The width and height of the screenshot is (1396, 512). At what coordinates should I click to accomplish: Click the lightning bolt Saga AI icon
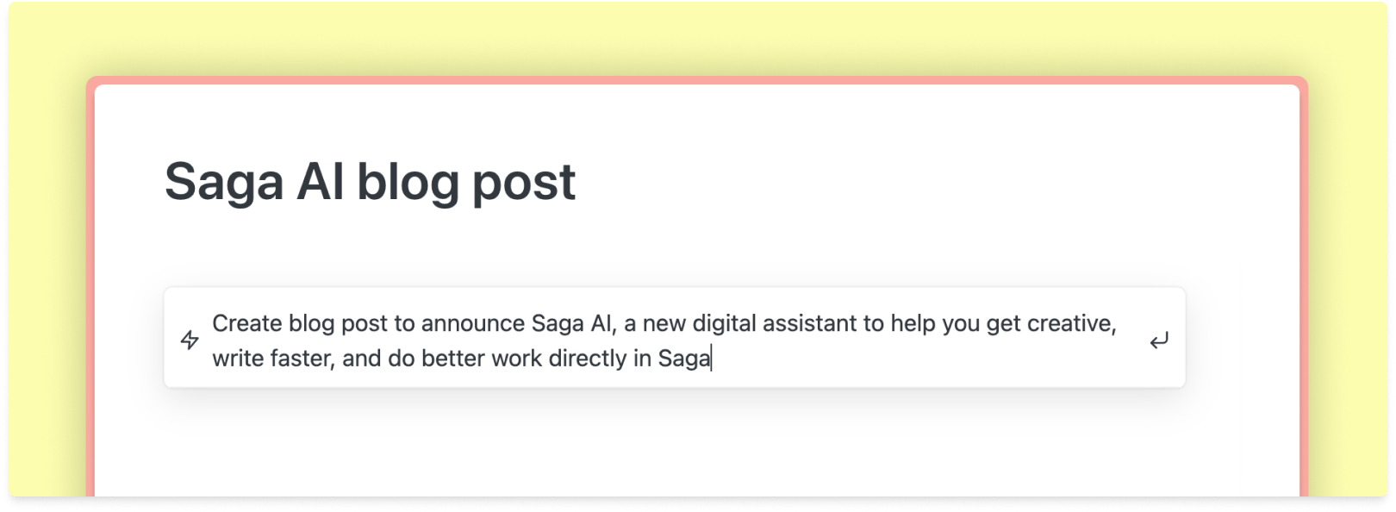click(x=190, y=340)
